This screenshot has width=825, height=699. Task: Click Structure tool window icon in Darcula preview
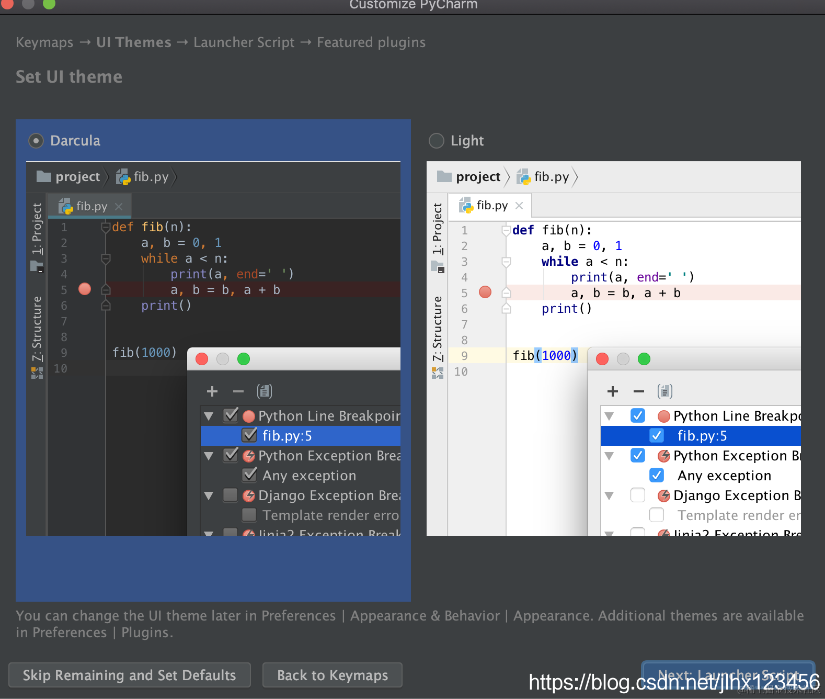[37, 373]
